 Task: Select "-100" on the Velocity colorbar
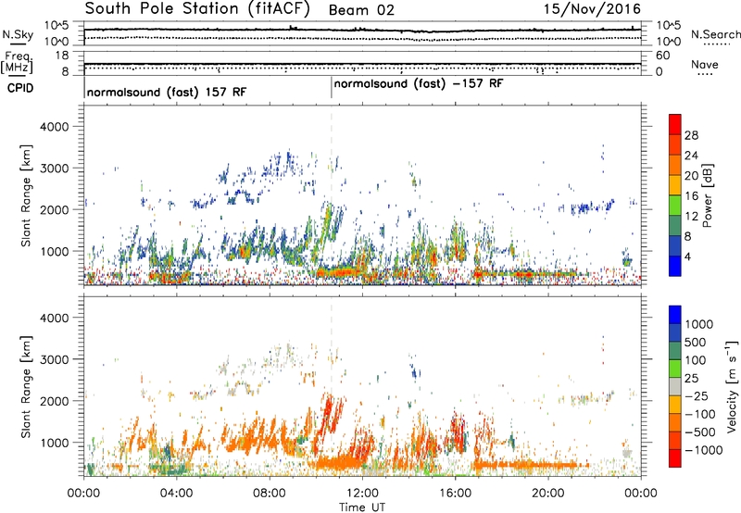699,414
